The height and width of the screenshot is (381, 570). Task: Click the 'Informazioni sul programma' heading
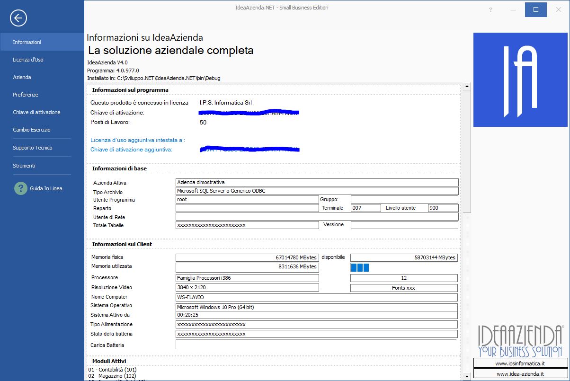130,90
